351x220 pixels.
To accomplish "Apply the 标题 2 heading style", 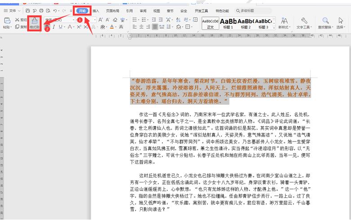I will [246, 23].
